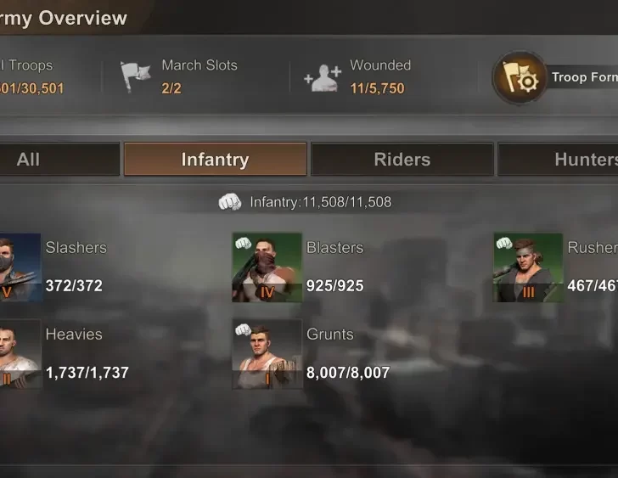Click the March Slots flag icon
Screen dimensions: 618x478
pos(135,76)
